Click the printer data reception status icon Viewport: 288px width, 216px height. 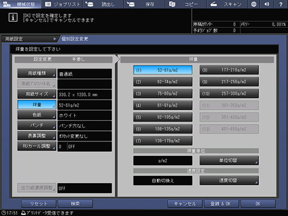click(x=23, y=213)
